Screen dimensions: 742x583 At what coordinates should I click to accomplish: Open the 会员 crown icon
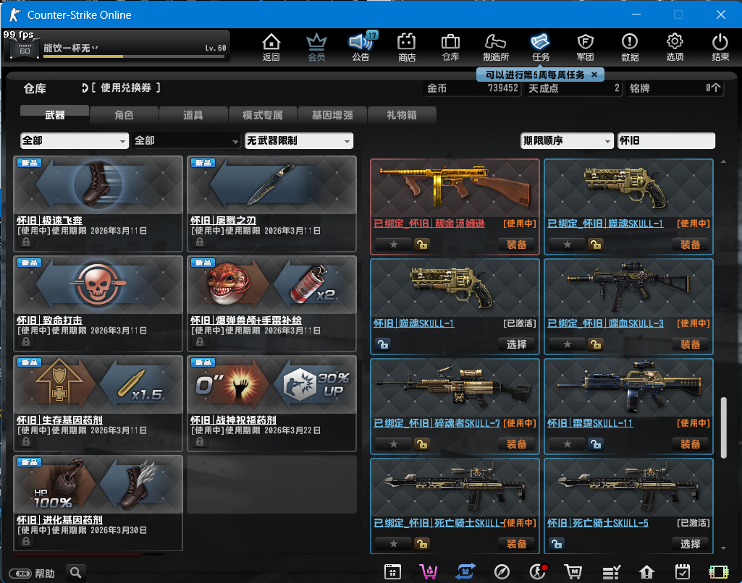pyautogui.click(x=316, y=47)
